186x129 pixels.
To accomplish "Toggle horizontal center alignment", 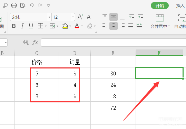I will 114,26.
